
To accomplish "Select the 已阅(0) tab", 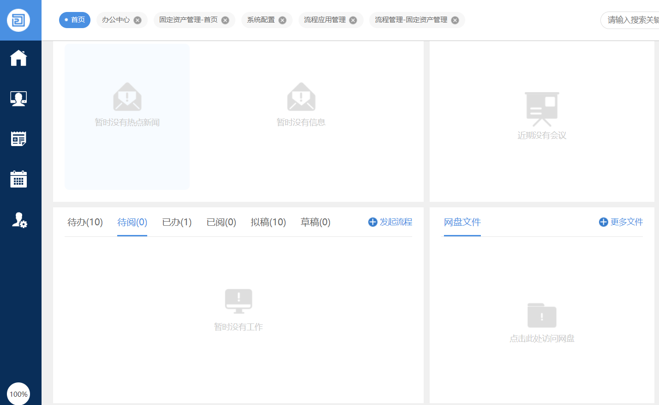I will (221, 223).
